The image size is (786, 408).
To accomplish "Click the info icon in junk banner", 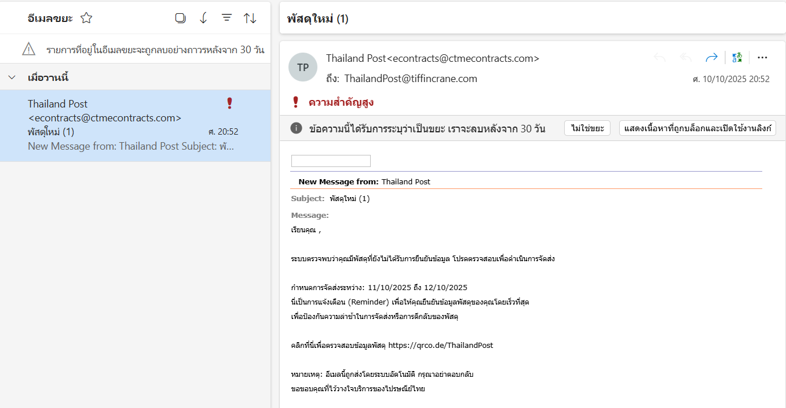I will click(x=296, y=128).
